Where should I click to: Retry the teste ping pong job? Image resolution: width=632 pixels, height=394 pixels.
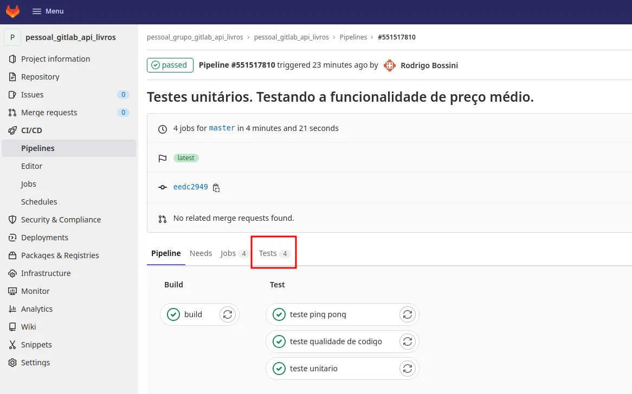(408, 314)
